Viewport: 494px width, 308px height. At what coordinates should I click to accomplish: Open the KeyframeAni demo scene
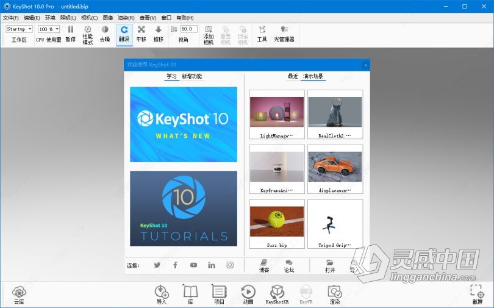coord(277,169)
